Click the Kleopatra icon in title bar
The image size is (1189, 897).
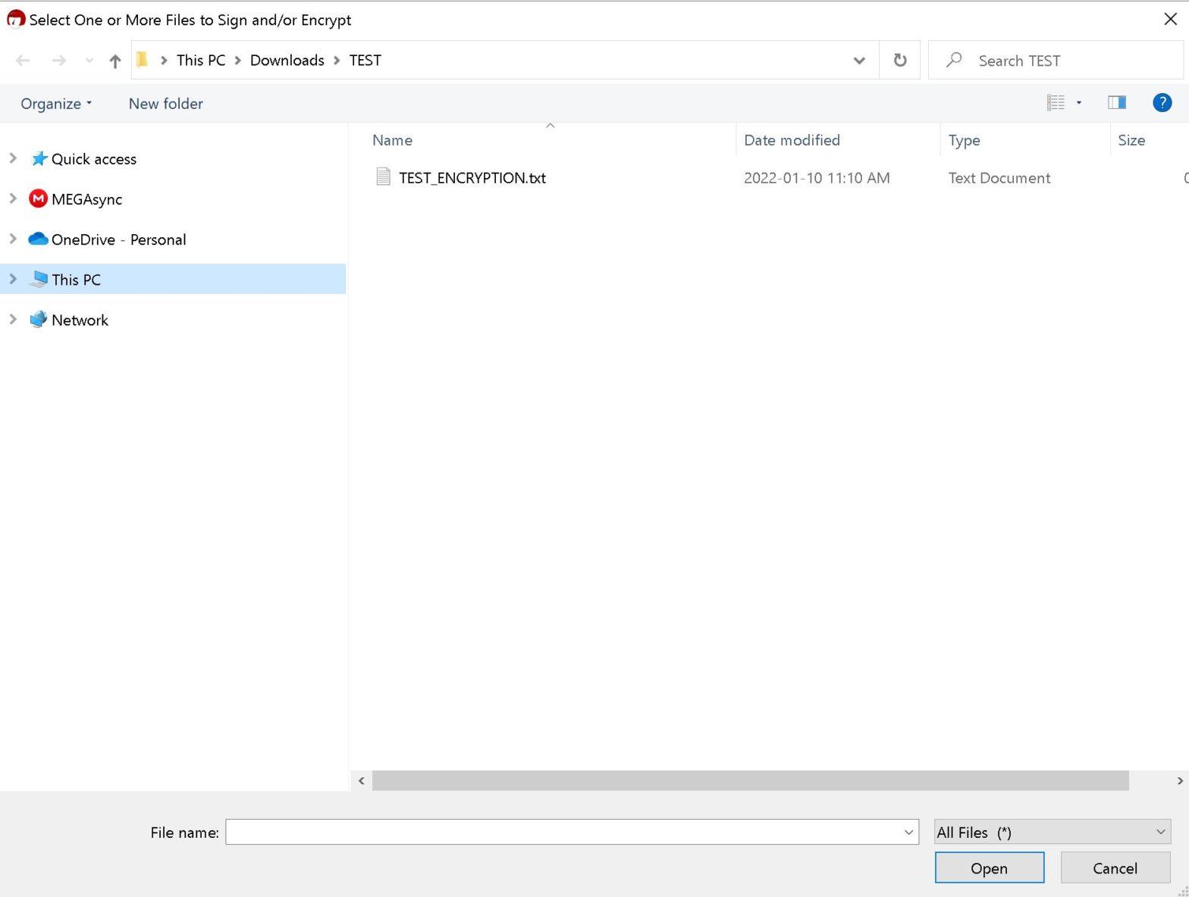[15, 19]
